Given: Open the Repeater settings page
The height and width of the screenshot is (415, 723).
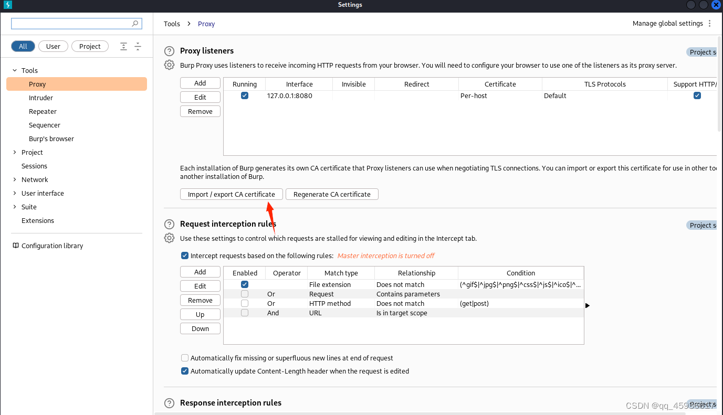Looking at the screenshot, I should coord(43,111).
